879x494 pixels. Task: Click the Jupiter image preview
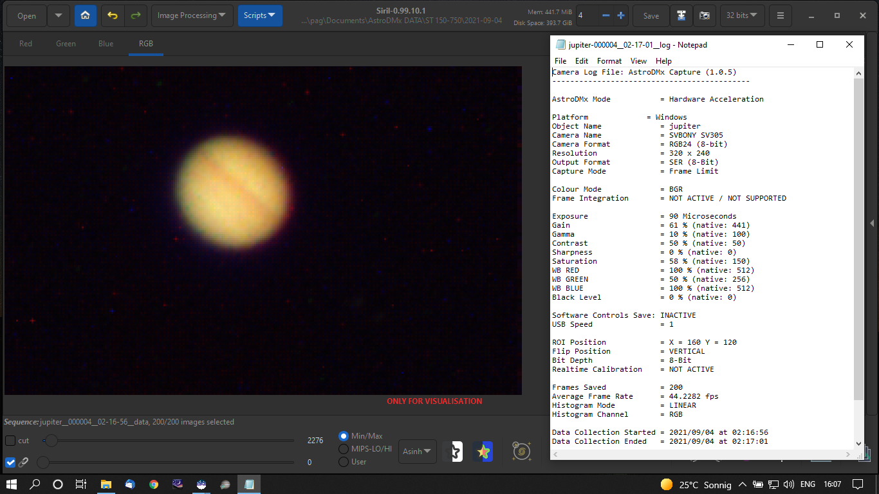click(x=263, y=230)
